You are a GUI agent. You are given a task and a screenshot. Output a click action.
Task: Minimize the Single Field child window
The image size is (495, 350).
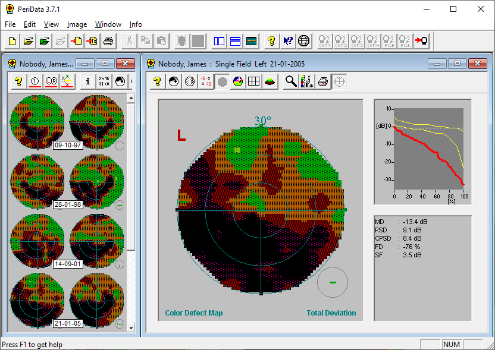click(x=437, y=64)
